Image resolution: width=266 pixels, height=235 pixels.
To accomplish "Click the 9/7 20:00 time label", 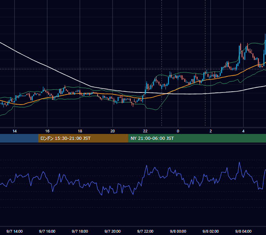I will [x=113, y=231].
